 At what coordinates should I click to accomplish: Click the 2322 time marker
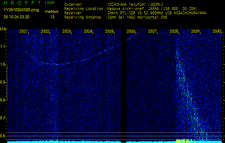[x=45, y=31]
